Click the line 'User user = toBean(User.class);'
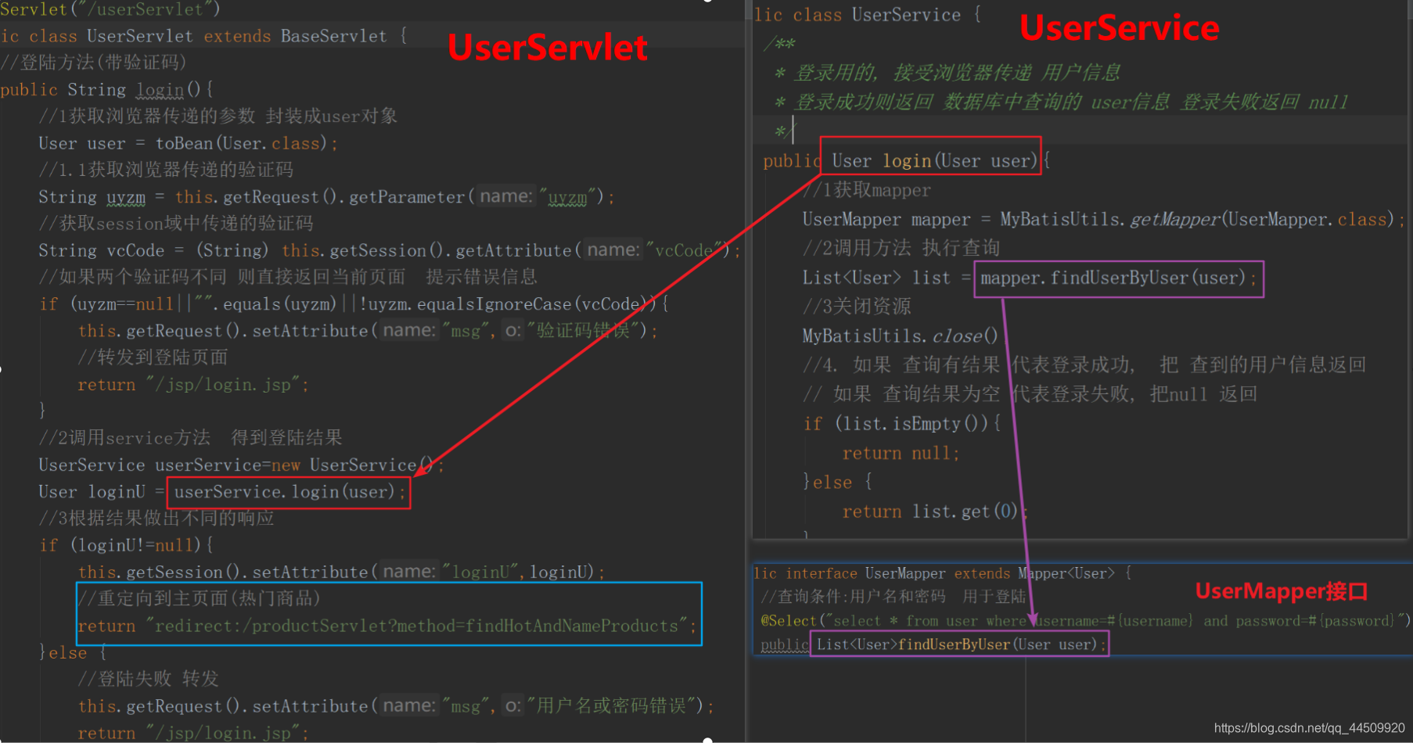Viewport: 1413px width, 743px height. tap(188, 143)
